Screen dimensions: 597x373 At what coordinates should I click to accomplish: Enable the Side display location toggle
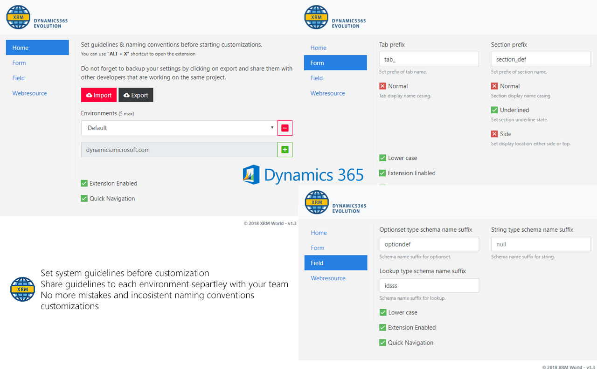pos(494,134)
